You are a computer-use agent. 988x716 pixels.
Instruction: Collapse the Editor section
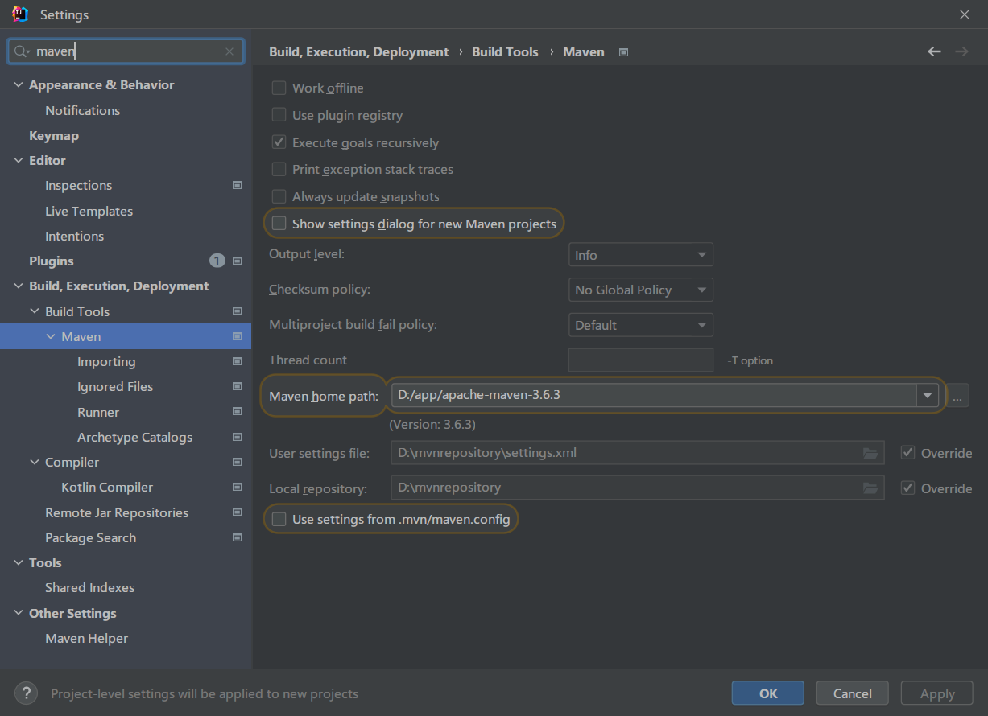tap(19, 160)
